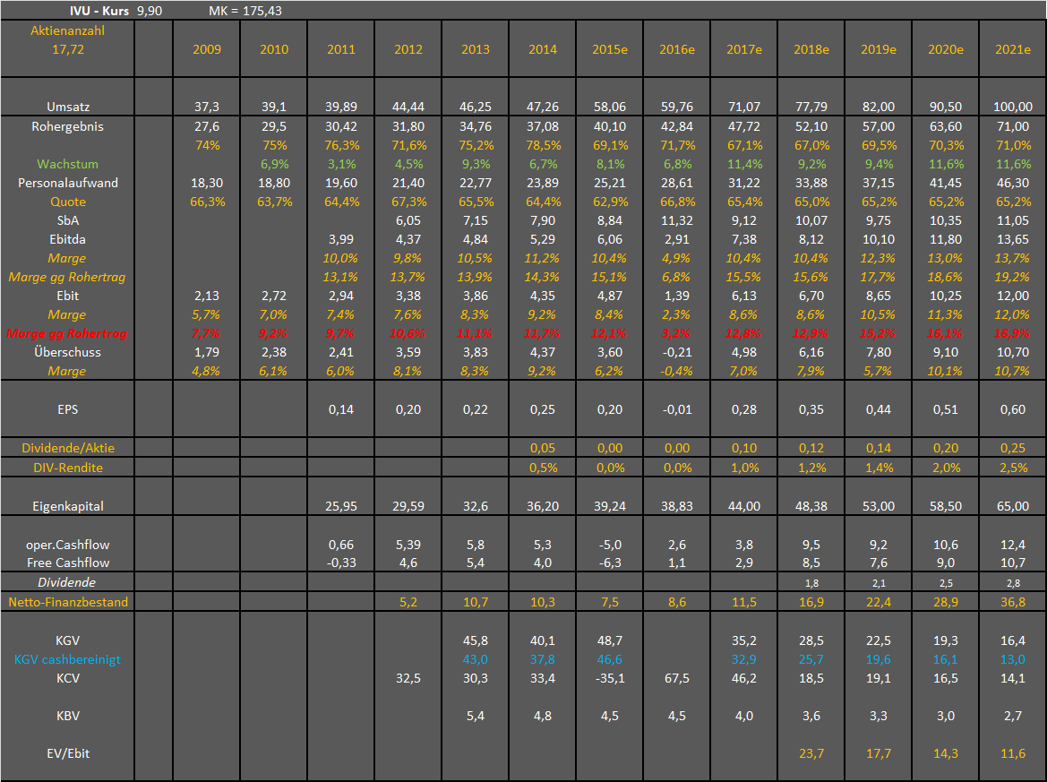1047x782 pixels.
Task: Click the "Rohergebnis" row label
Action: click(x=67, y=126)
